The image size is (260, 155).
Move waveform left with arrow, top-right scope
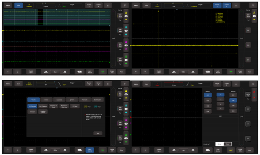136,72
